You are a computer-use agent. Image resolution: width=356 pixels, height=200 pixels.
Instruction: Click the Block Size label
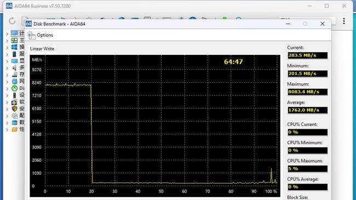click(297, 197)
